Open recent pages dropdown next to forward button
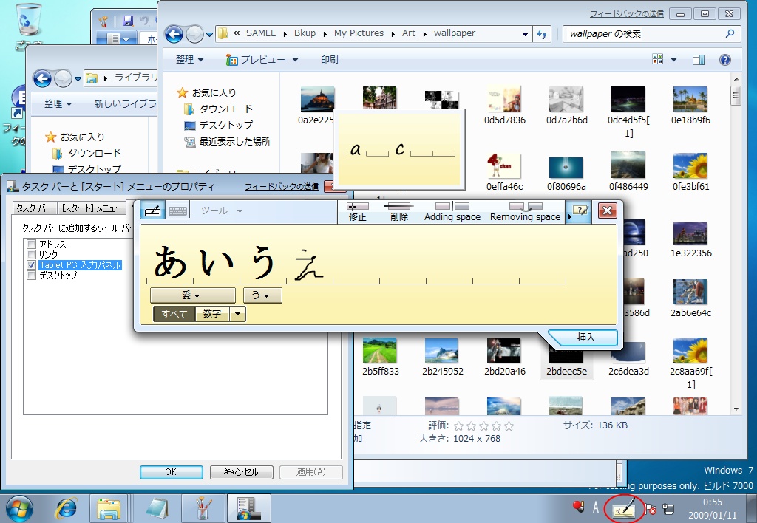The width and height of the screenshot is (757, 523). pyautogui.click(x=209, y=34)
